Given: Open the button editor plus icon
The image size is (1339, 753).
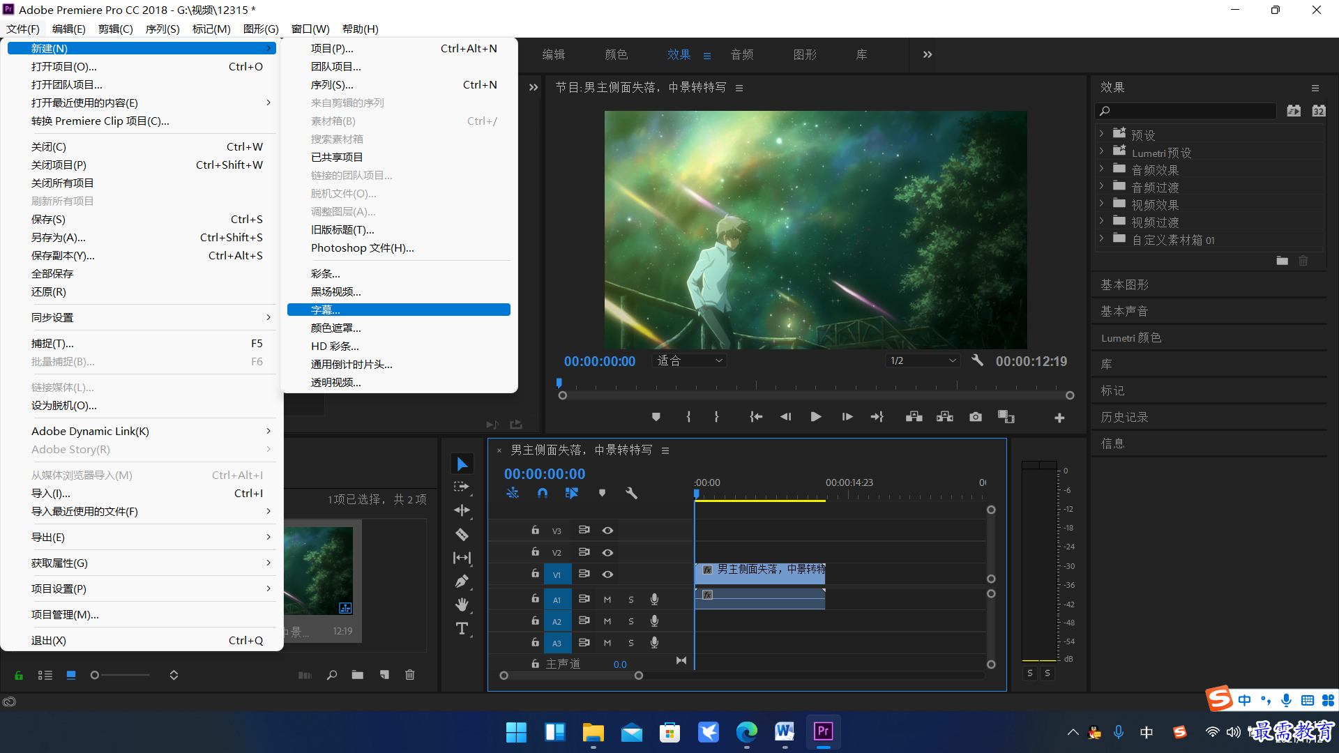Looking at the screenshot, I should [x=1059, y=418].
